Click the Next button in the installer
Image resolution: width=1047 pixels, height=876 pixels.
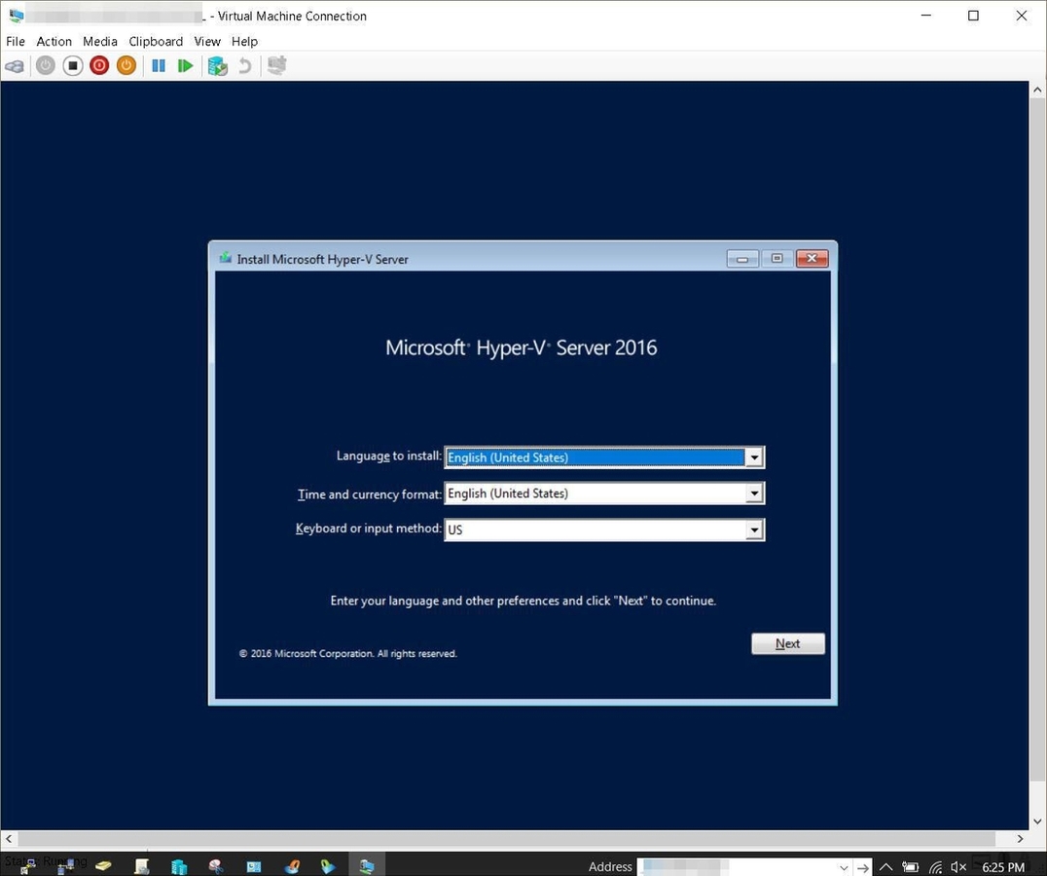(787, 643)
